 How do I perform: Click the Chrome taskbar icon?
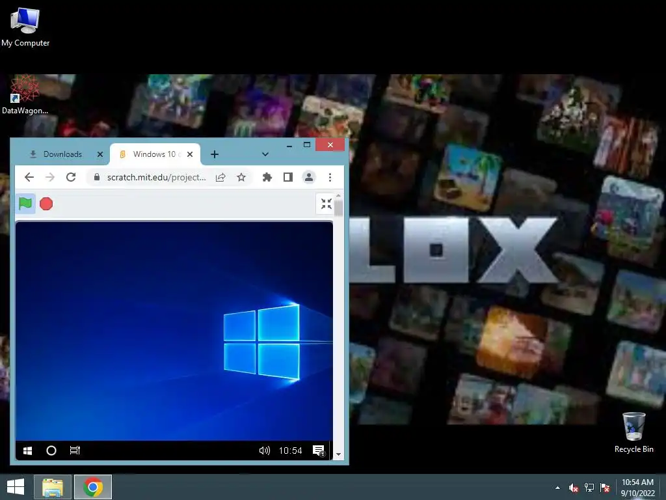tap(93, 487)
